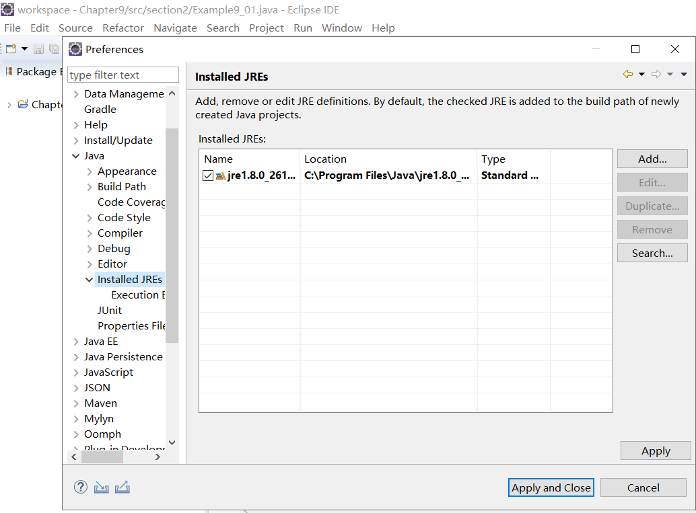Select JUnit in preferences tree
The image size is (696, 513).
(110, 311)
